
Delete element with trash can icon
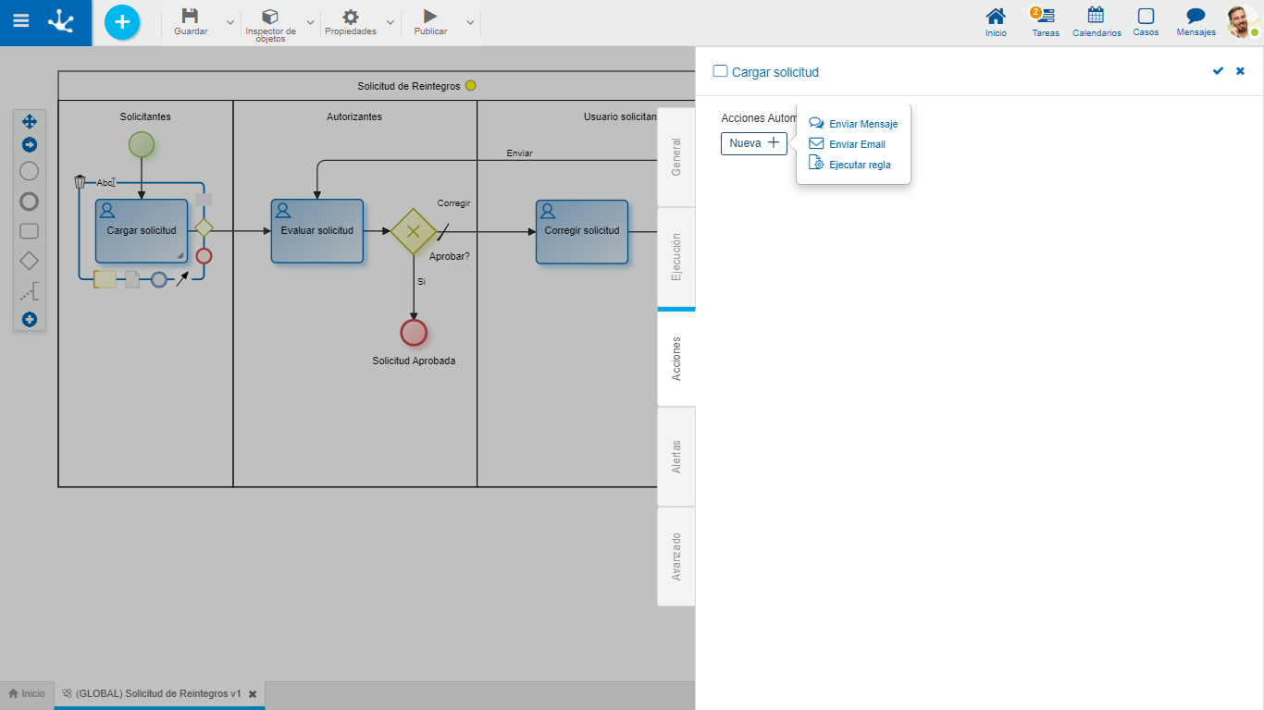[x=80, y=182]
